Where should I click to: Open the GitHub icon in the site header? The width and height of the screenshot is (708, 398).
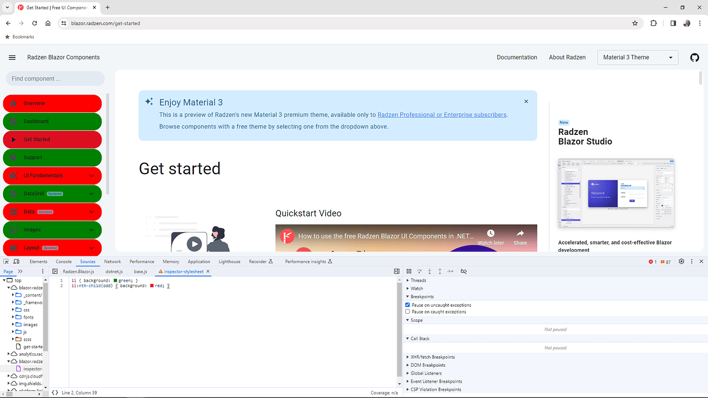(x=695, y=57)
